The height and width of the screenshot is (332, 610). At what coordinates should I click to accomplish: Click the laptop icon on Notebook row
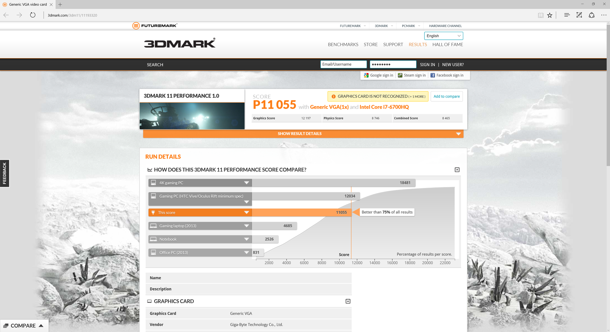click(x=153, y=239)
